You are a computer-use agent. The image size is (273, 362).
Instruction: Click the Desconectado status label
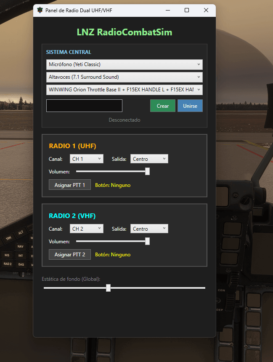pyautogui.click(x=124, y=120)
